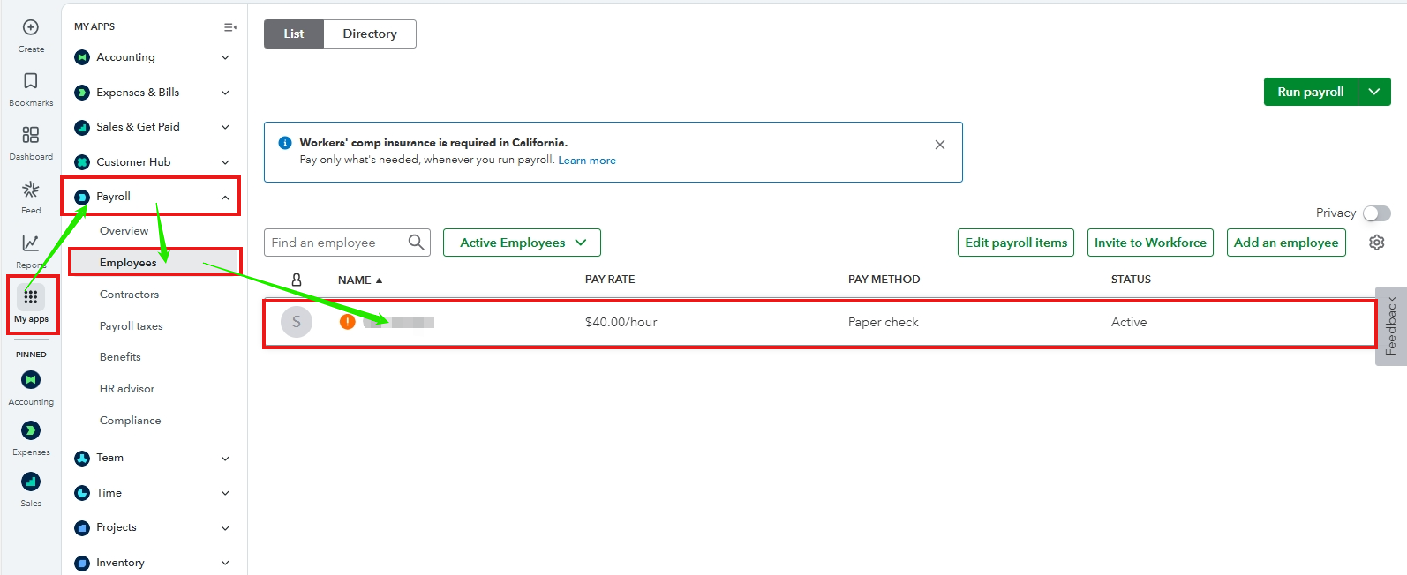Open Benefits in the Payroll menu
The width and height of the screenshot is (1407, 575).
click(x=120, y=357)
